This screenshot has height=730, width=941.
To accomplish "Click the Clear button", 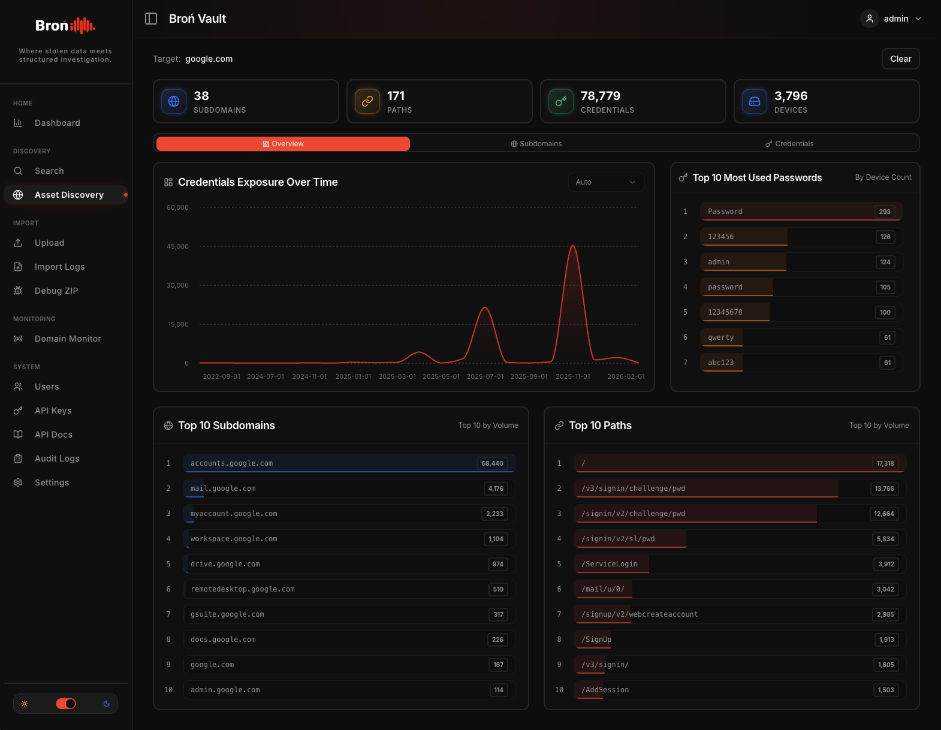I will click(x=900, y=59).
